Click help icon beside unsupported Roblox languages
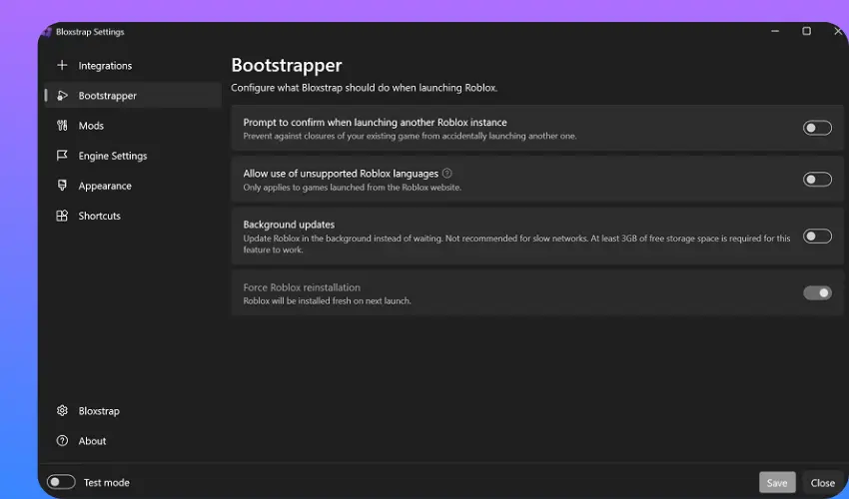The height and width of the screenshot is (499, 849). (447, 174)
